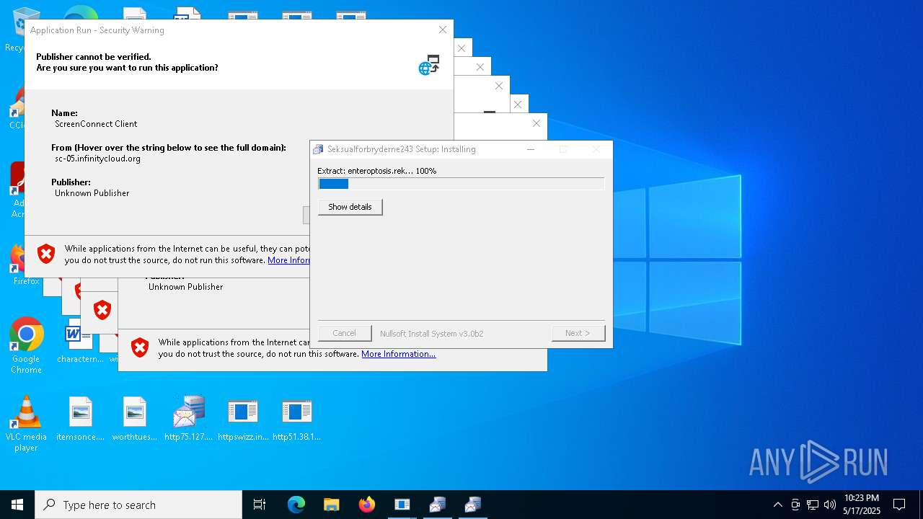Click the Windows Start button

click(x=17, y=505)
